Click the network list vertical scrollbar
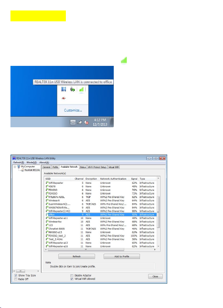Image resolution: width=223 pixels, height=308 pixels. [158, 212]
